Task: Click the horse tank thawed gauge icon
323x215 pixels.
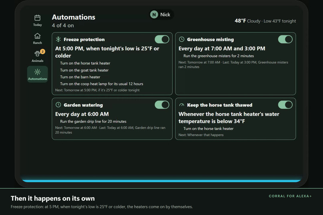Action: point(182,105)
